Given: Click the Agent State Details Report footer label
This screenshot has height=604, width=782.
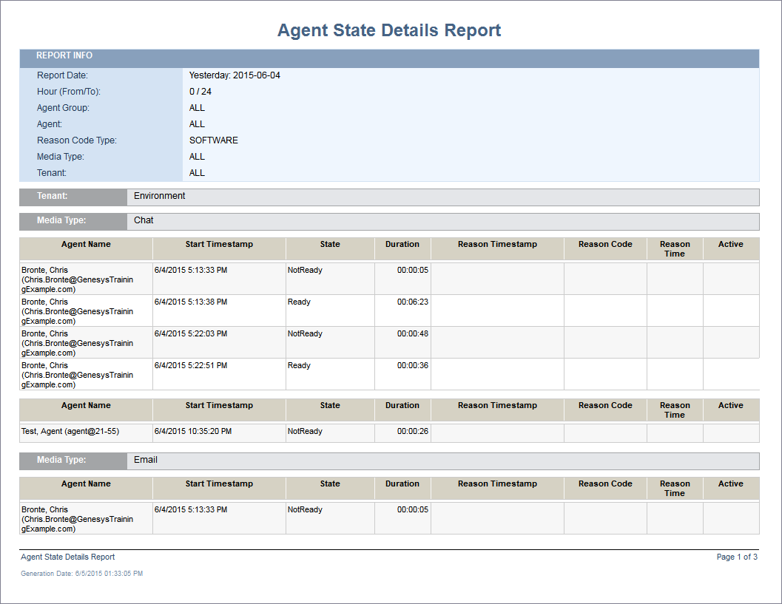Looking at the screenshot, I should [x=67, y=557].
